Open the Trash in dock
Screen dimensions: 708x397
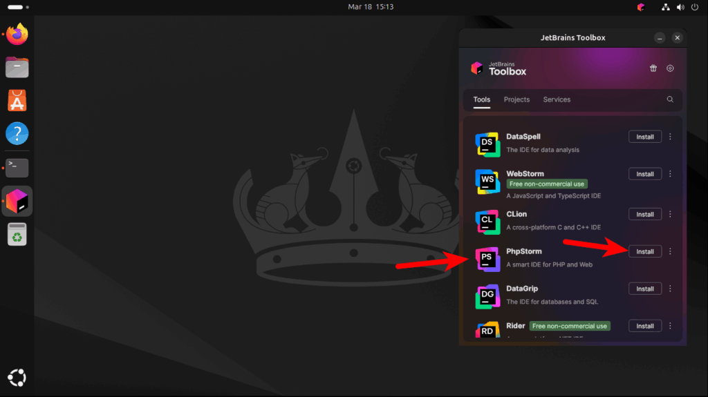(17, 235)
